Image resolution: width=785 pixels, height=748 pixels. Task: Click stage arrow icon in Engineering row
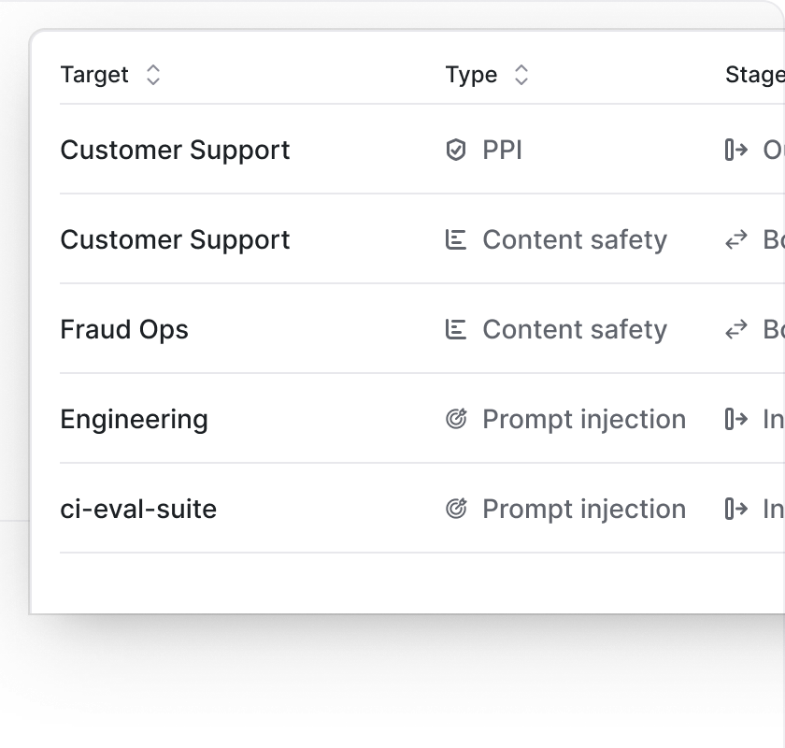coord(736,419)
